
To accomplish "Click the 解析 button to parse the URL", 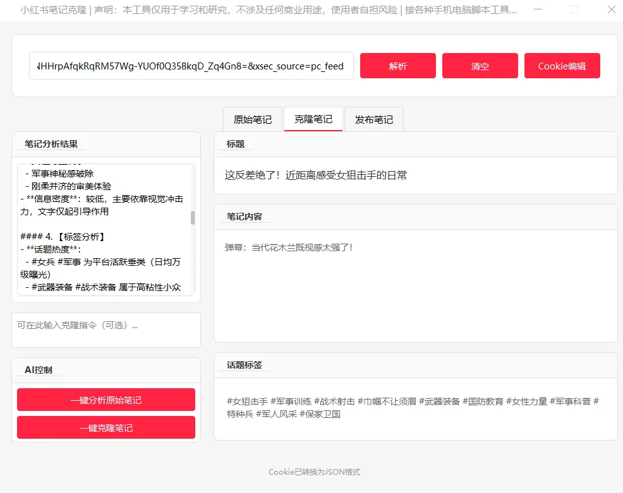I will coord(397,65).
